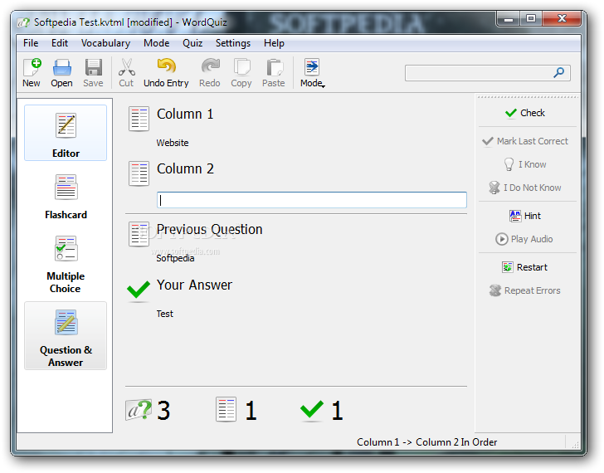Viewport: 604px width, 473px height.
Task: Click the question count icon showing 3
Action: pyautogui.click(x=139, y=410)
